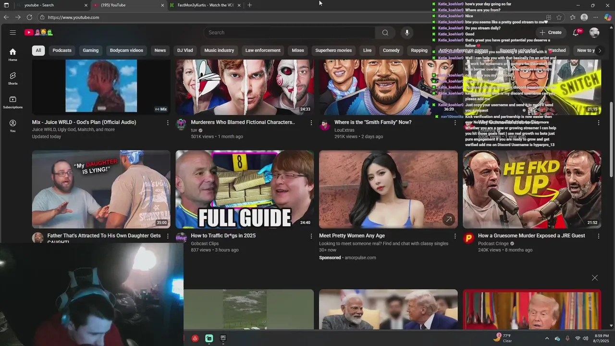
Task: Open the HE FKD UP video thumbnail
Action: pos(532,189)
